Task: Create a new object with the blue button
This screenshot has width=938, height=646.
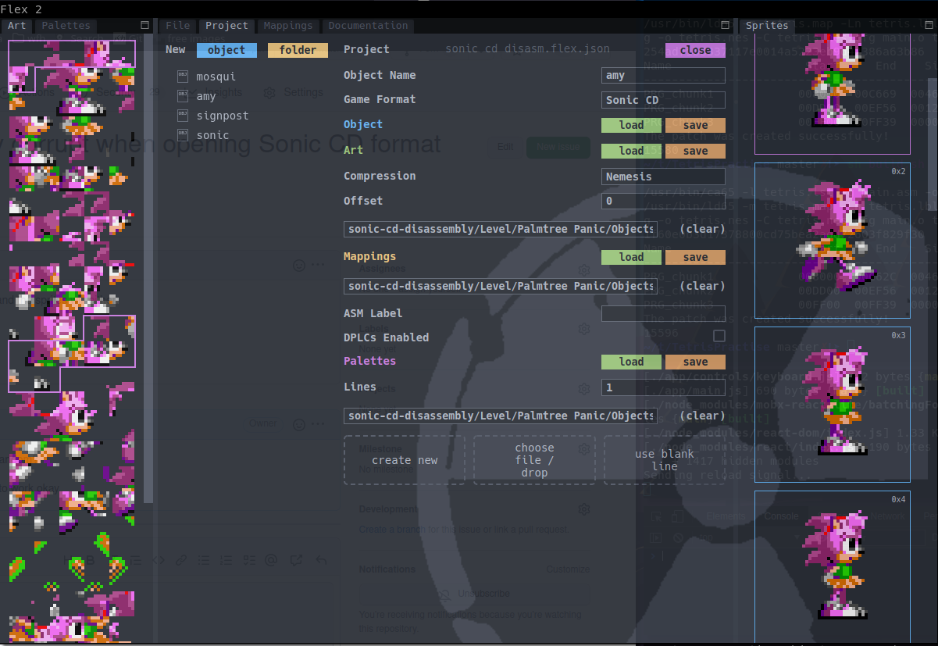Action: pos(226,50)
